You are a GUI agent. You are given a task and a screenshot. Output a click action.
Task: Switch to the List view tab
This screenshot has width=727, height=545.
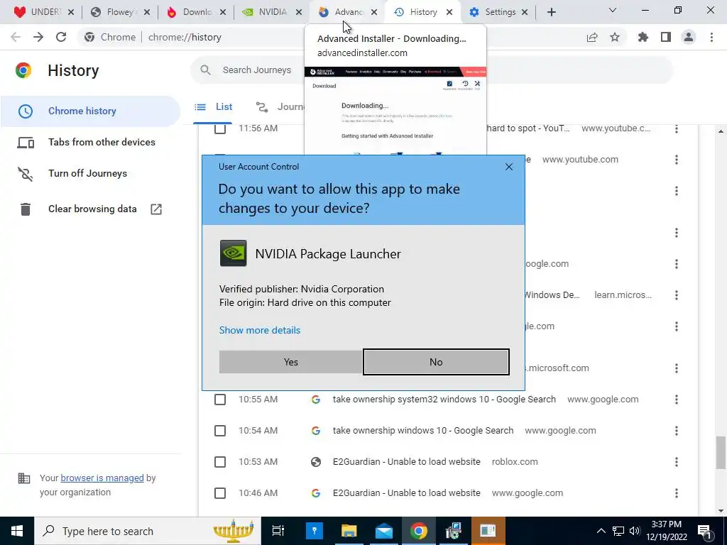click(213, 107)
